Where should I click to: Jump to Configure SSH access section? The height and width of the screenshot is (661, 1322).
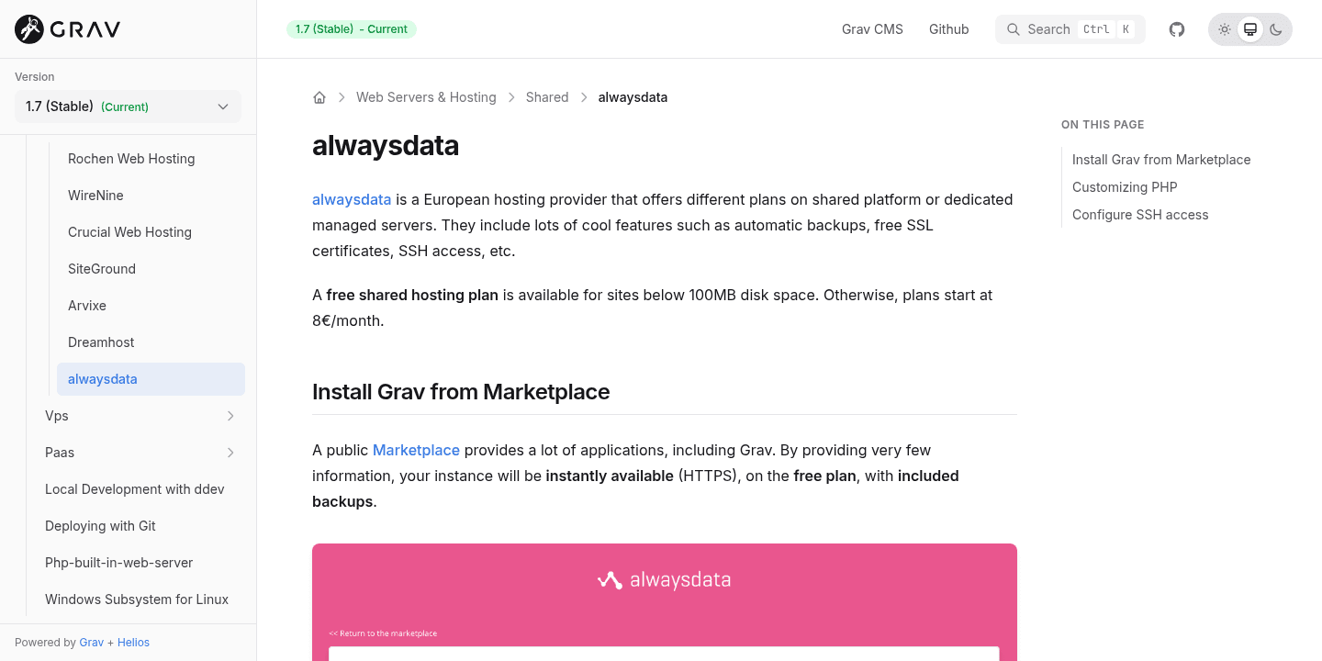tap(1140, 215)
